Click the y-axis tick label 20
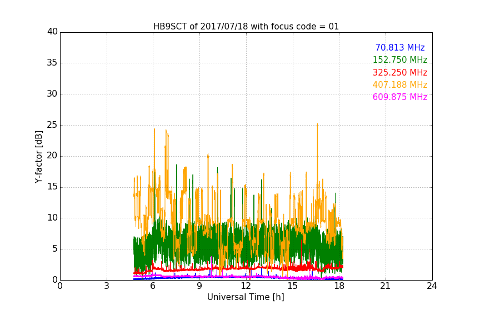 [52, 156]
